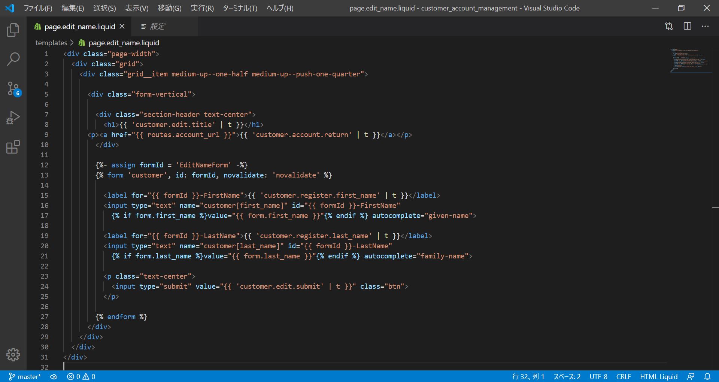Open the notifications bell in status bar
719x382 pixels.
pos(707,376)
